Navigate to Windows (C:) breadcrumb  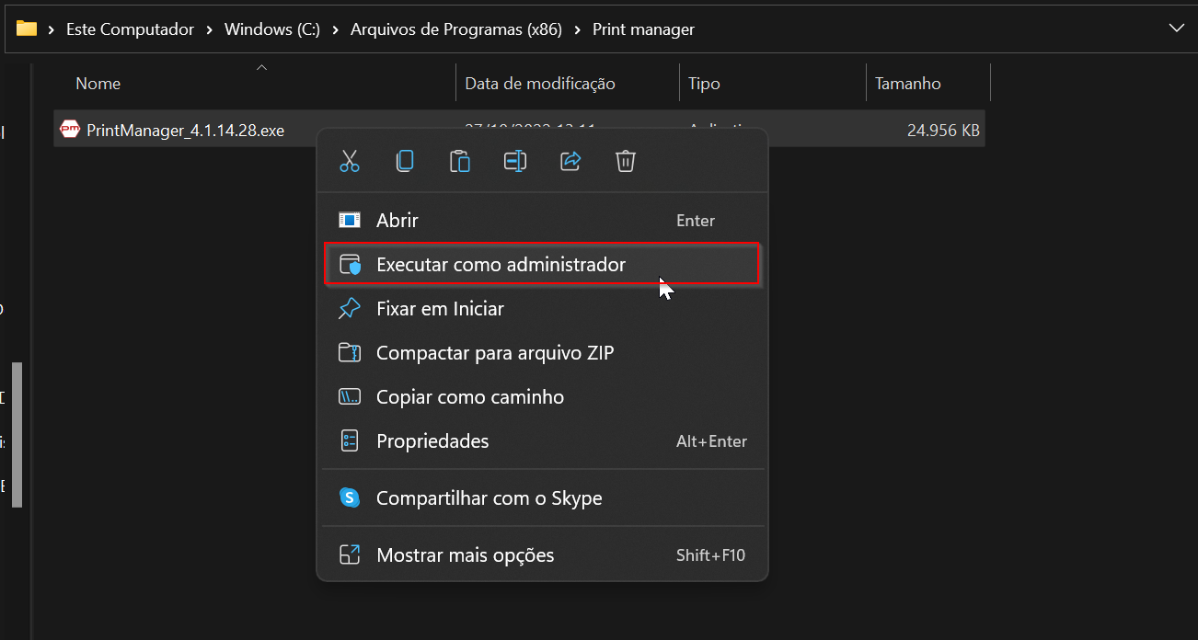pyautogui.click(x=272, y=29)
